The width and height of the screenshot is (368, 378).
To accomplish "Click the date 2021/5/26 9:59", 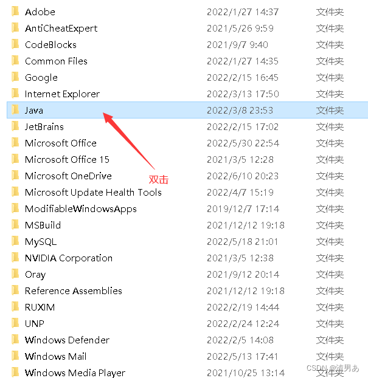I will click(x=240, y=28).
